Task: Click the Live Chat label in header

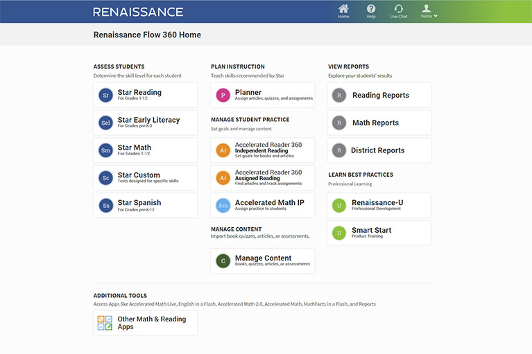Action: (399, 16)
